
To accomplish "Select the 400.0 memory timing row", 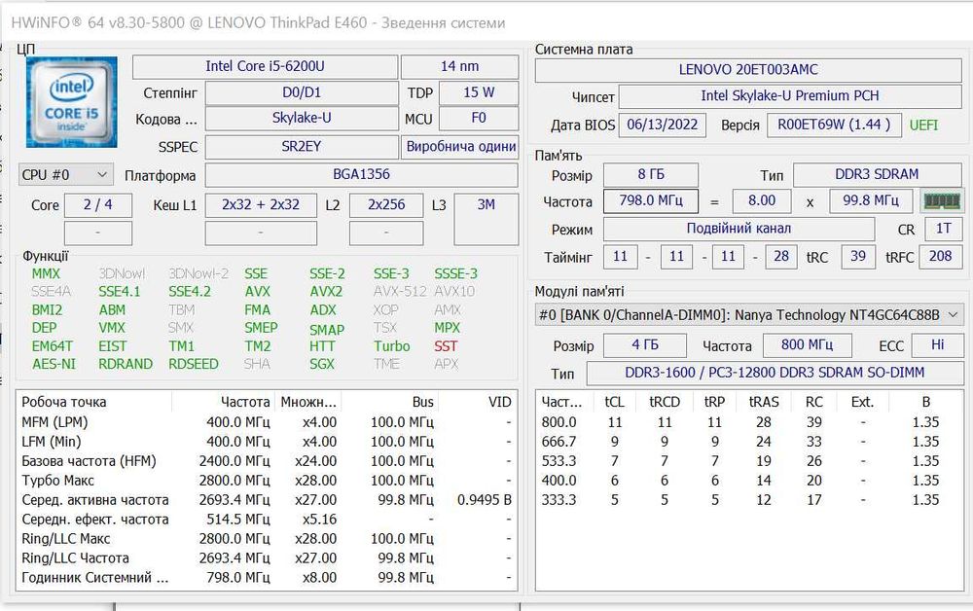I will click(x=749, y=480).
